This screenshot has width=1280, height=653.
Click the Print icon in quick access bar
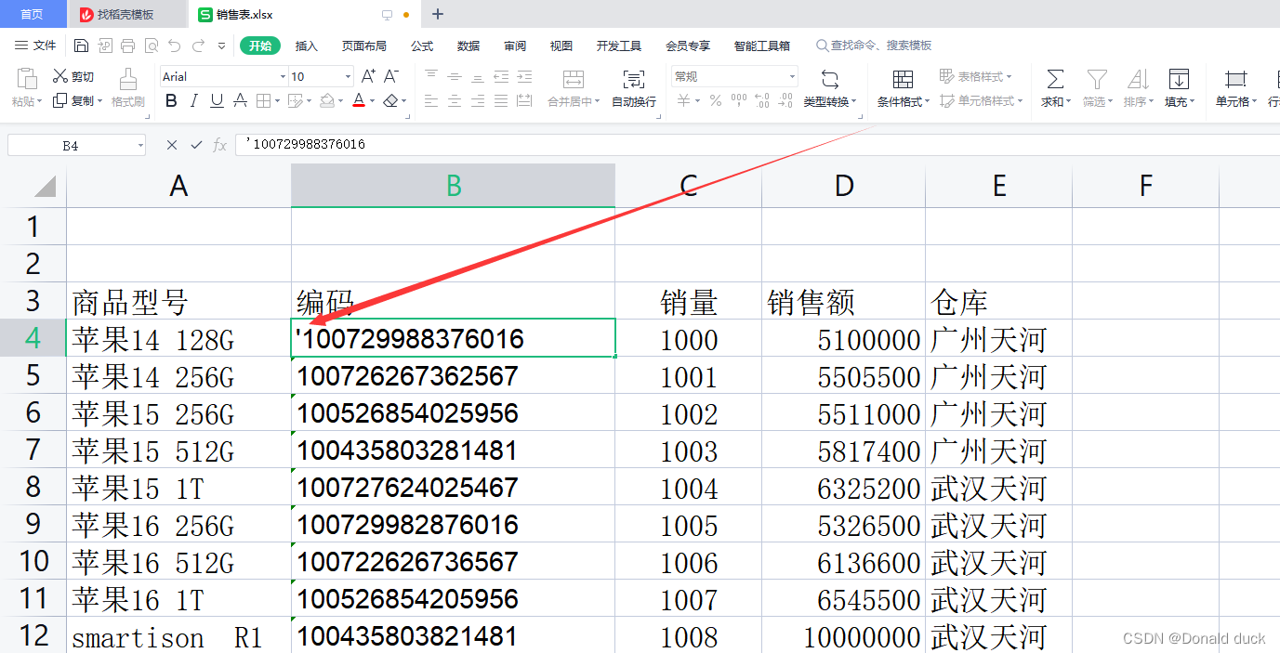point(127,46)
